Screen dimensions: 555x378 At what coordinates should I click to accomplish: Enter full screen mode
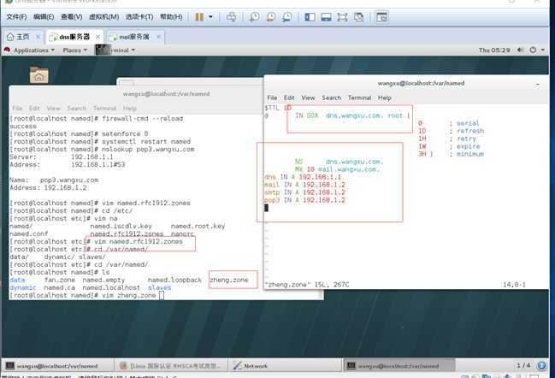click(x=342, y=17)
